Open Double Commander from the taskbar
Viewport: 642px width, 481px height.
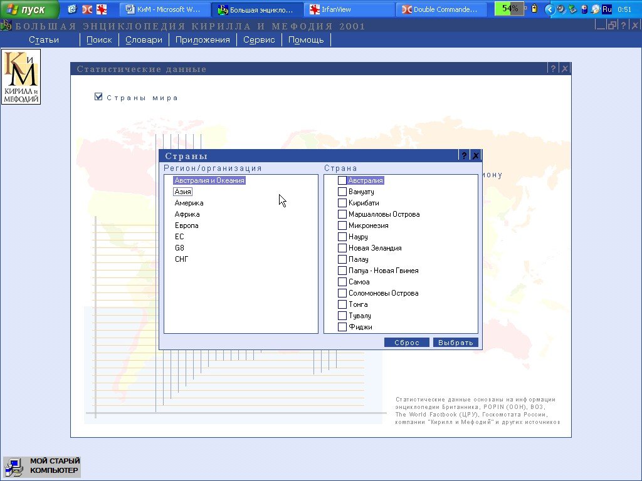(x=443, y=9)
